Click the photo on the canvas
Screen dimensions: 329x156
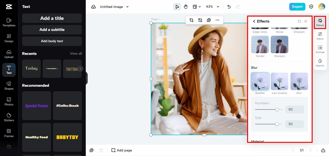click(199, 79)
